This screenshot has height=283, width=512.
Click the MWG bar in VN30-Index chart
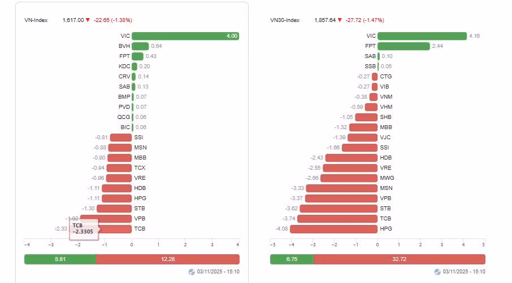tap(349, 178)
